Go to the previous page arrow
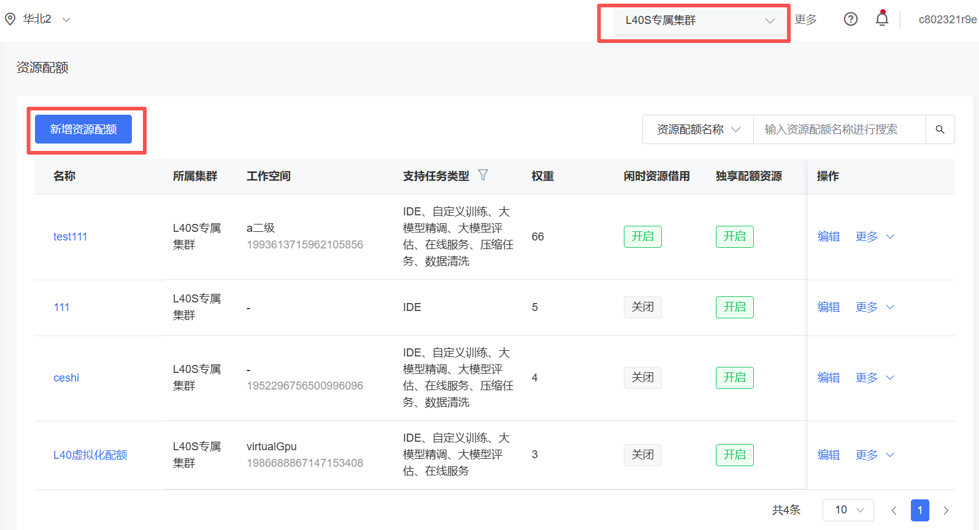The image size is (979, 530). 894,510
